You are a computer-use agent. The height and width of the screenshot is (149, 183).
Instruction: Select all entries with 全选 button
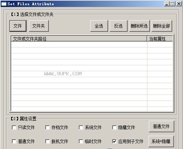coord(99,26)
